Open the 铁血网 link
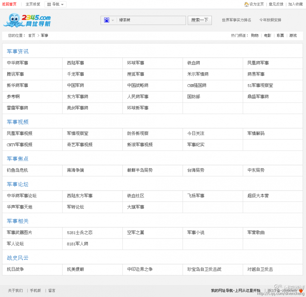Image resolution: width=306 pixels, height=297 pixels. click(x=193, y=63)
